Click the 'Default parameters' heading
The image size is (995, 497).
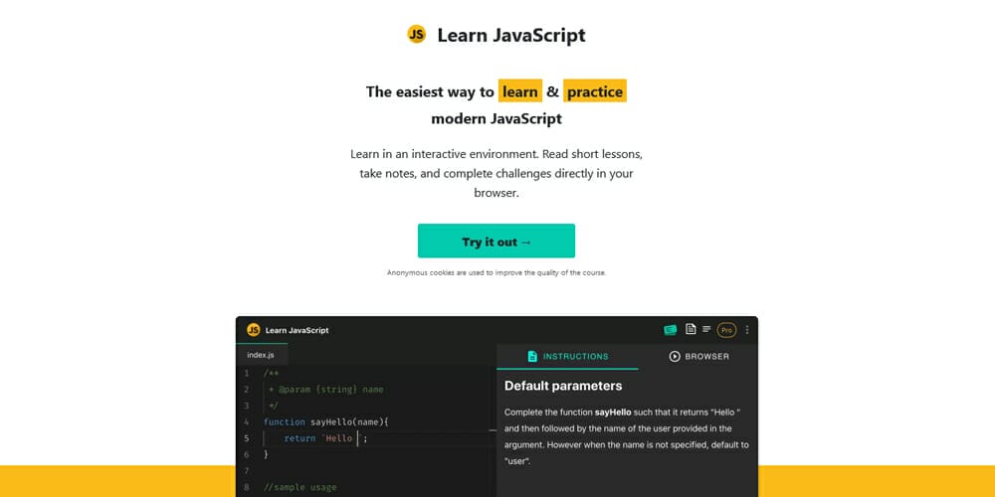tap(563, 386)
